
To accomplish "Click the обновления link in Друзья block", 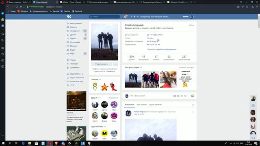I will click(x=113, y=98).
